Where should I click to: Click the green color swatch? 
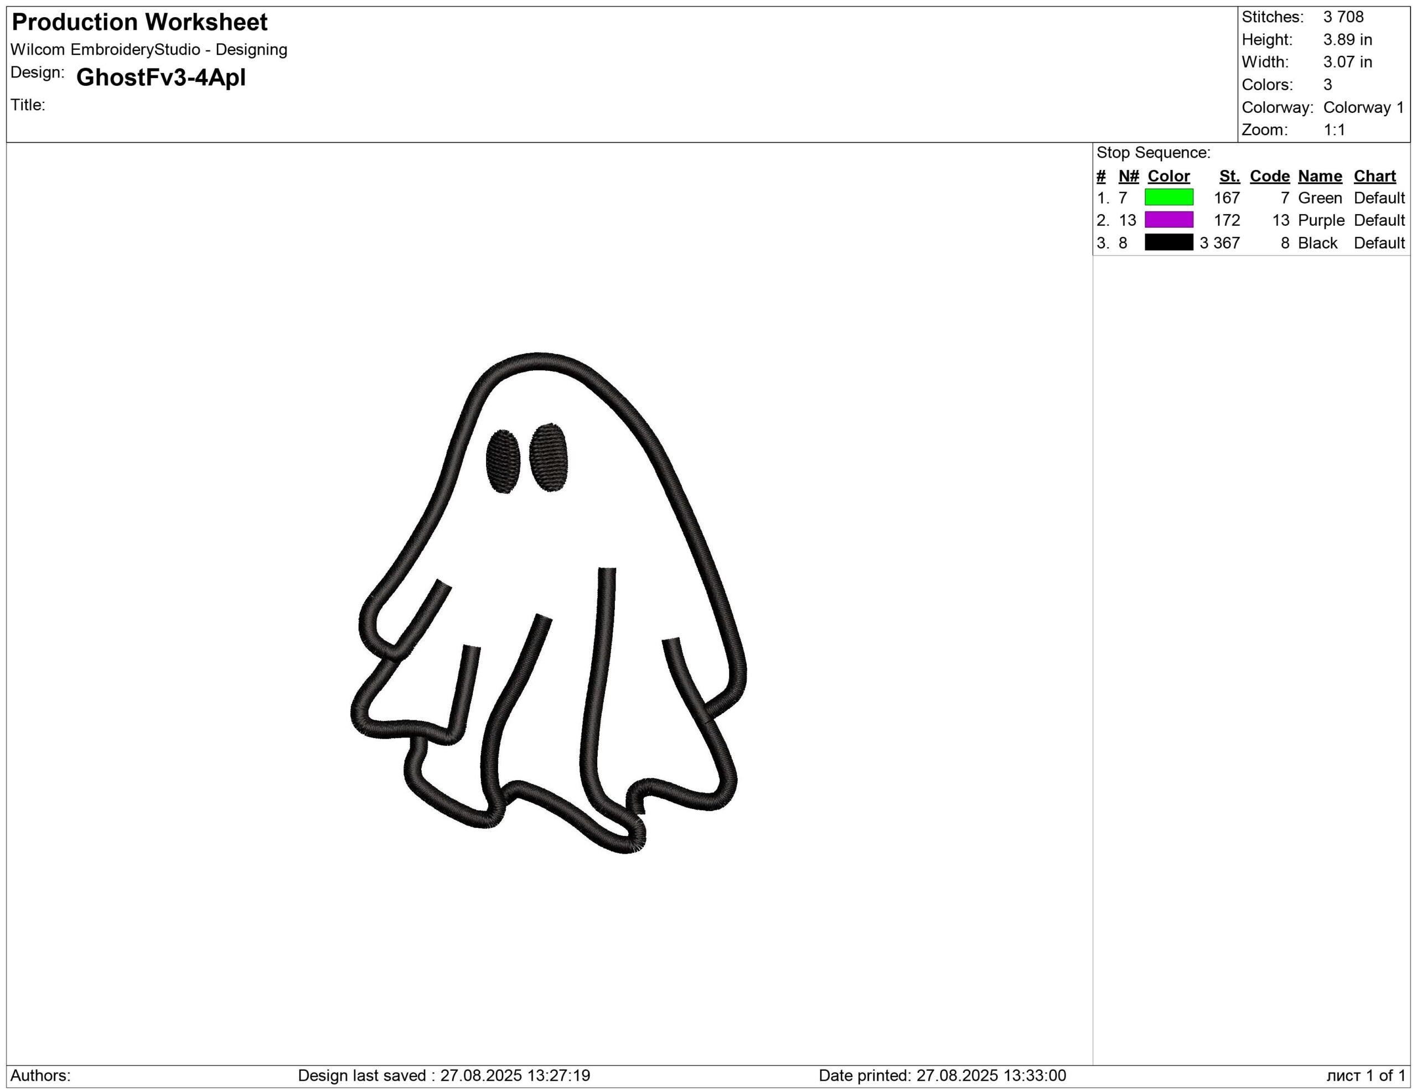[x=1168, y=197]
